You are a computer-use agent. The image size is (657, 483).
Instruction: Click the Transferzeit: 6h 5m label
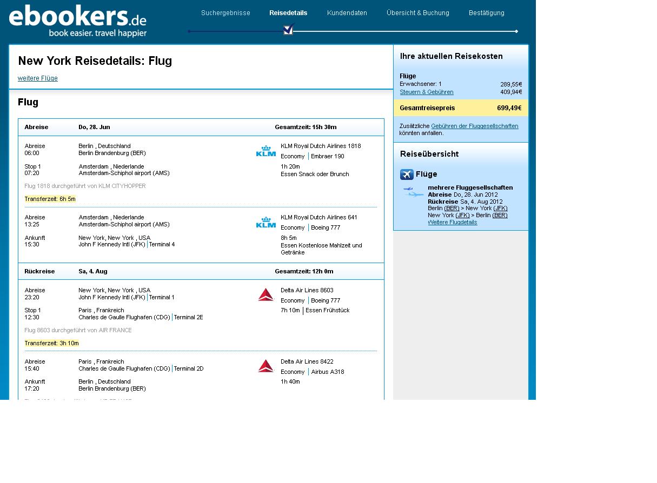(50, 199)
